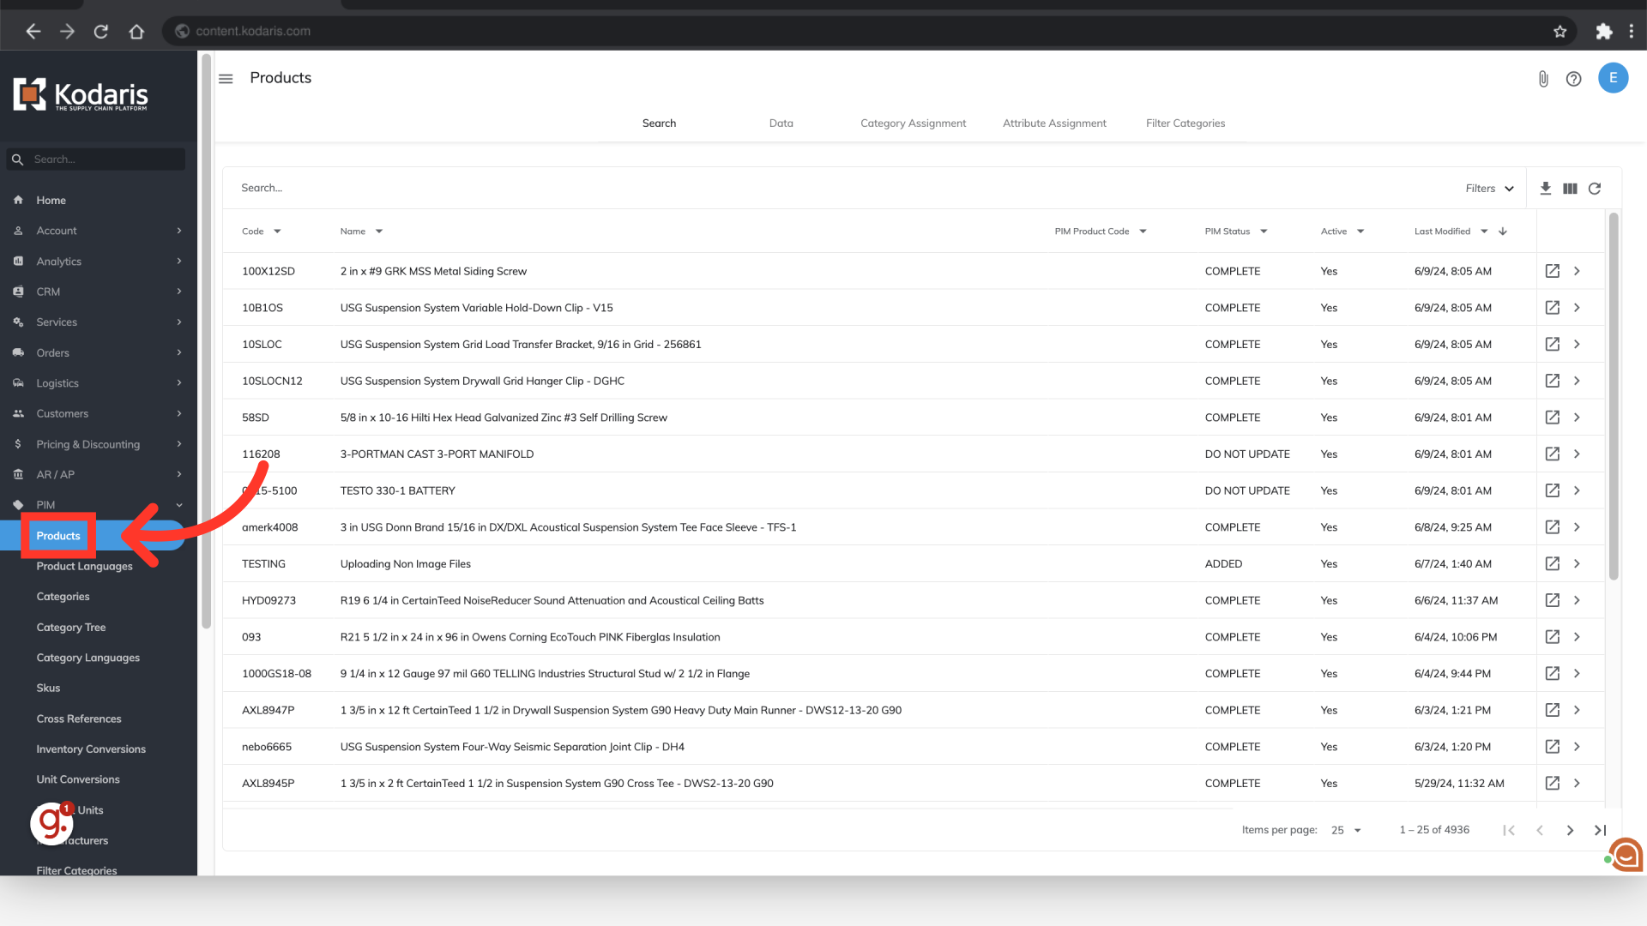Toggle the hamburger menu icon
This screenshot has height=926, width=1647.
point(226,79)
